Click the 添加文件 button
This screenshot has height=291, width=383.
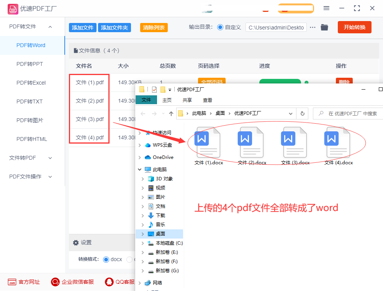[83, 28]
